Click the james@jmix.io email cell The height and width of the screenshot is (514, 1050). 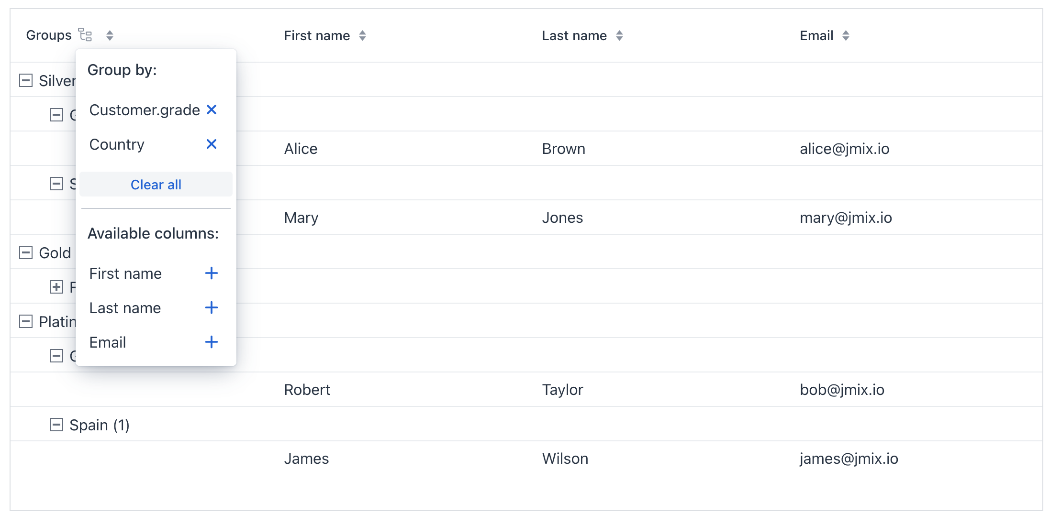849,459
